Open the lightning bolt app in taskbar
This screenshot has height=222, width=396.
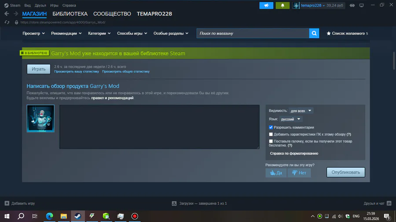pyautogui.click(x=92, y=216)
